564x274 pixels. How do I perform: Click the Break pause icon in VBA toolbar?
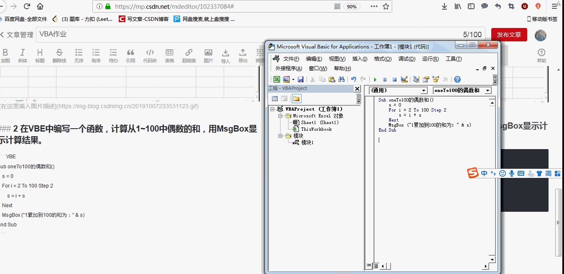pyautogui.click(x=385, y=79)
